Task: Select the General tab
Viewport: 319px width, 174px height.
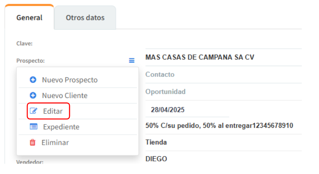Action: [29, 17]
